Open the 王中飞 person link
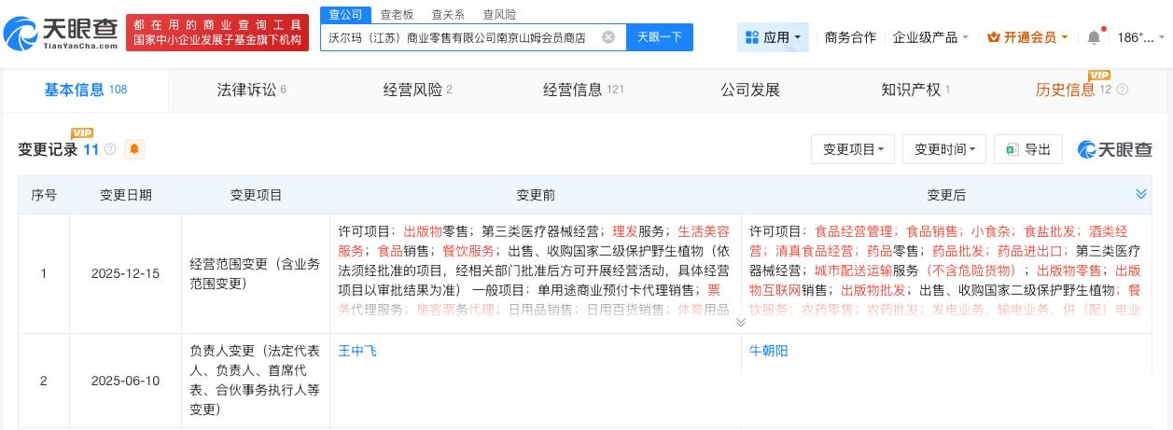1173x430 pixels. pyautogui.click(x=357, y=352)
